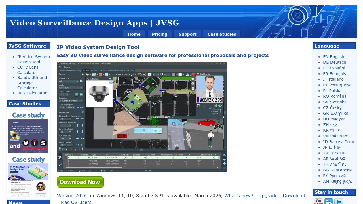Follow the Upgrade link

[268, 195]
